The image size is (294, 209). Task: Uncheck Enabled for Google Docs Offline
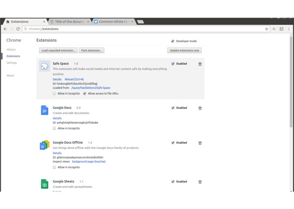(x=173, y=143)
